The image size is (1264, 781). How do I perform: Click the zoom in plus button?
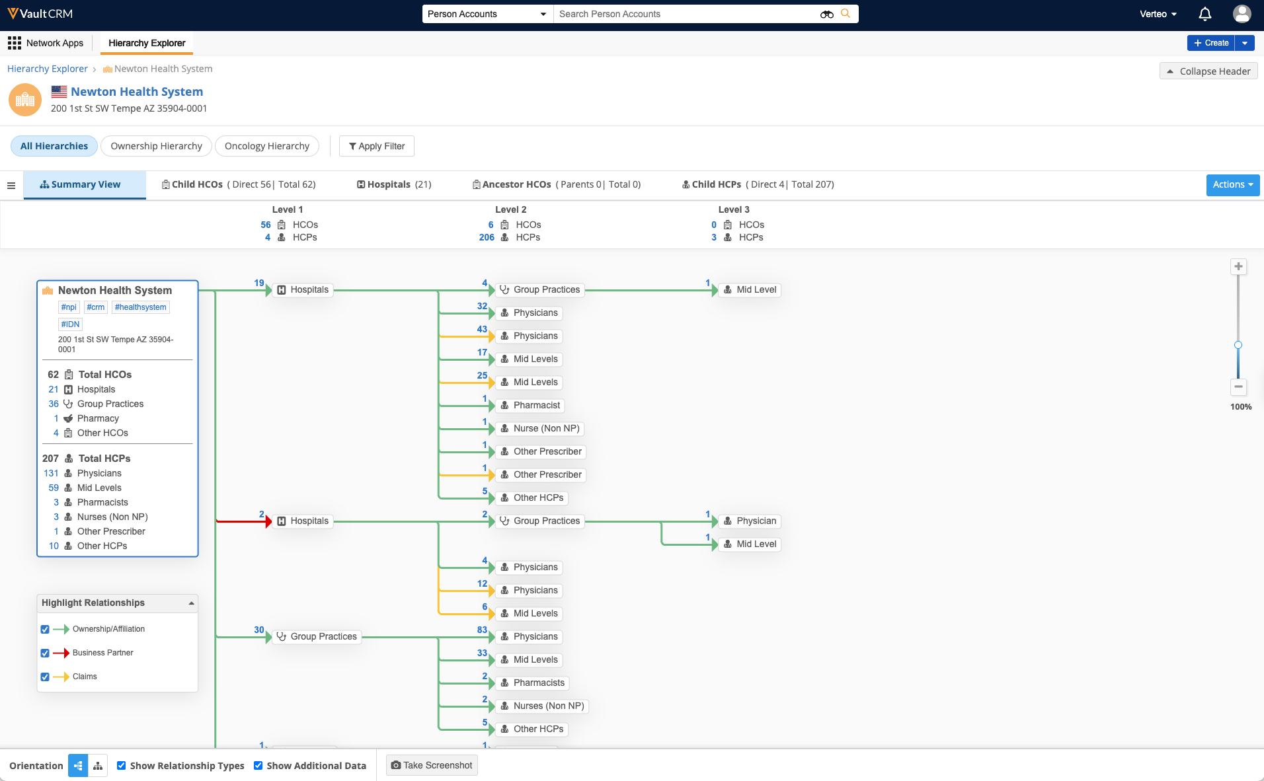point(1238,267)
